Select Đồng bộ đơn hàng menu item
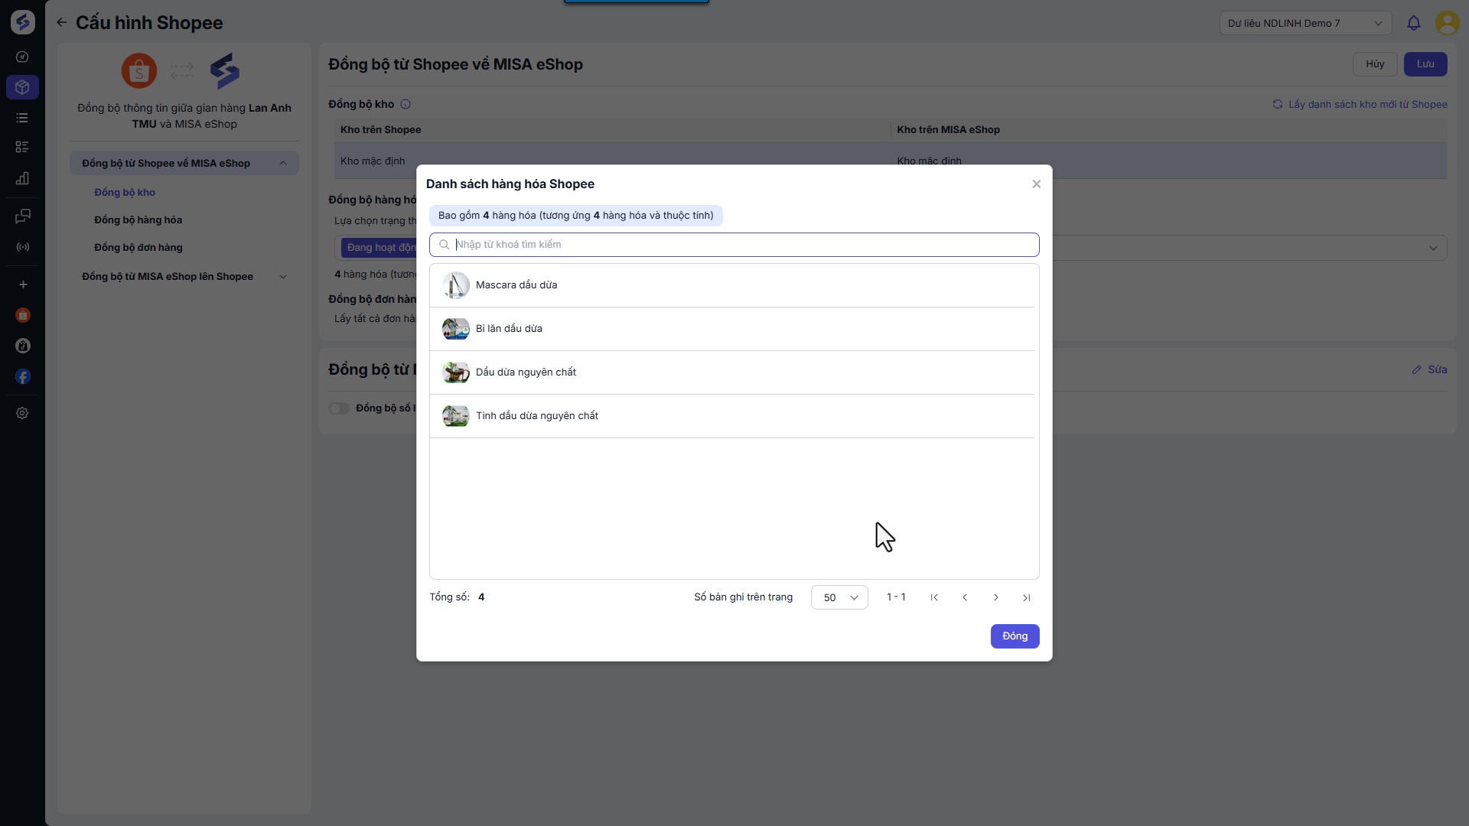1469x826 pixels. [138, 248]
